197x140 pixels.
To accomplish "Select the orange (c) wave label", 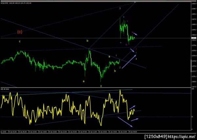I will point(20,32).
